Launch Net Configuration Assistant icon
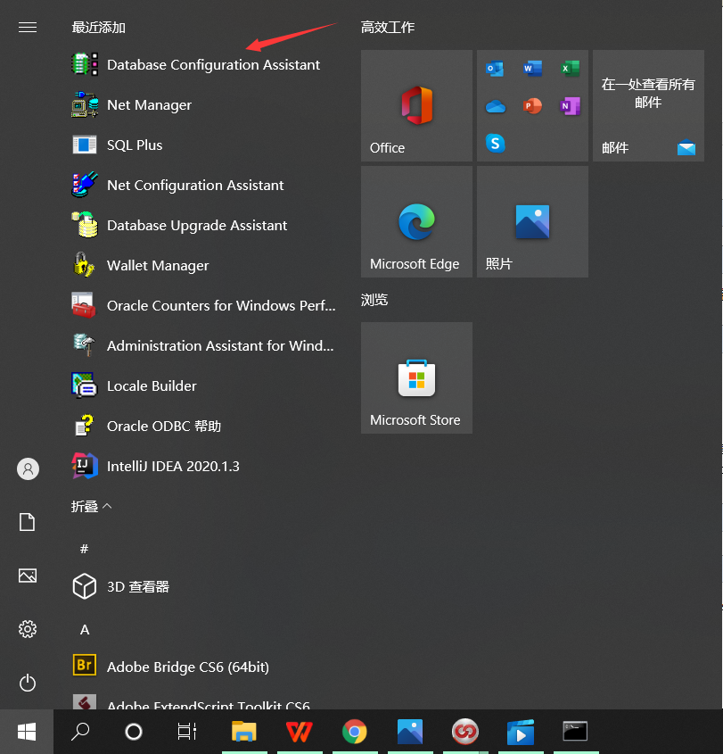 coord(85,185)
